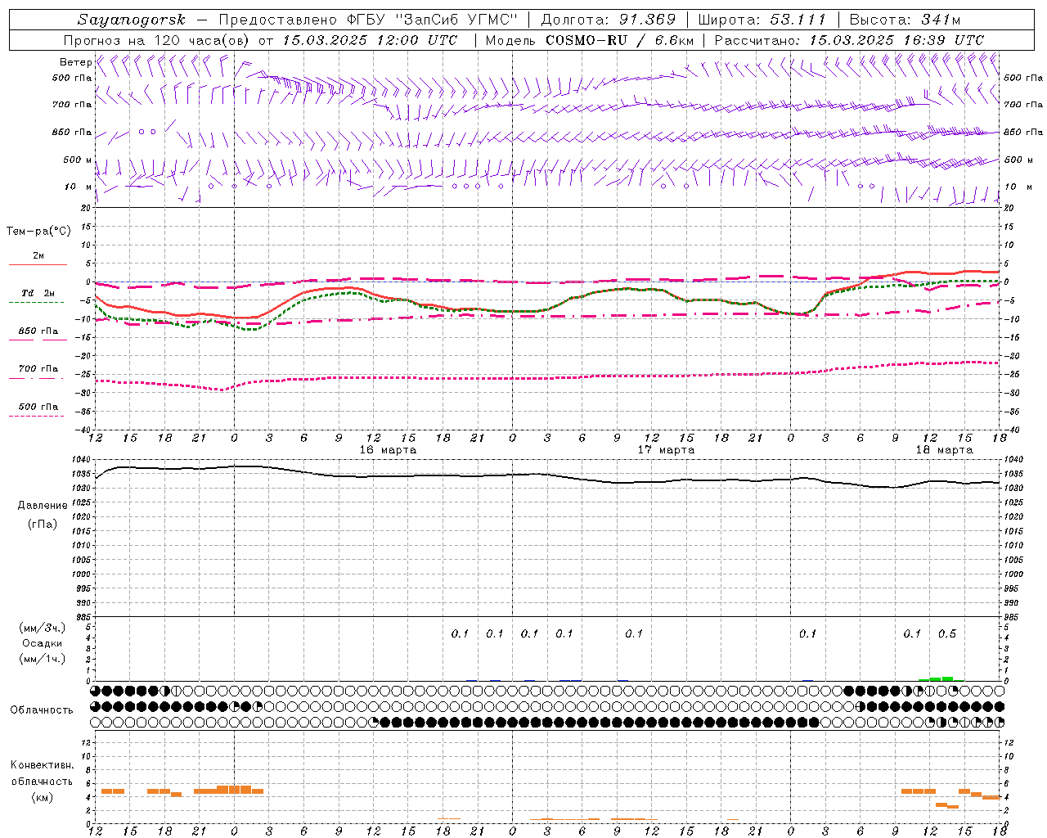Image resolution: width=1047 pixels, height=838 pixels.
Task: Click the Рассчитано: 15.03.2025 16:39 UTC timestamp
Action: [x=849, y=39]
